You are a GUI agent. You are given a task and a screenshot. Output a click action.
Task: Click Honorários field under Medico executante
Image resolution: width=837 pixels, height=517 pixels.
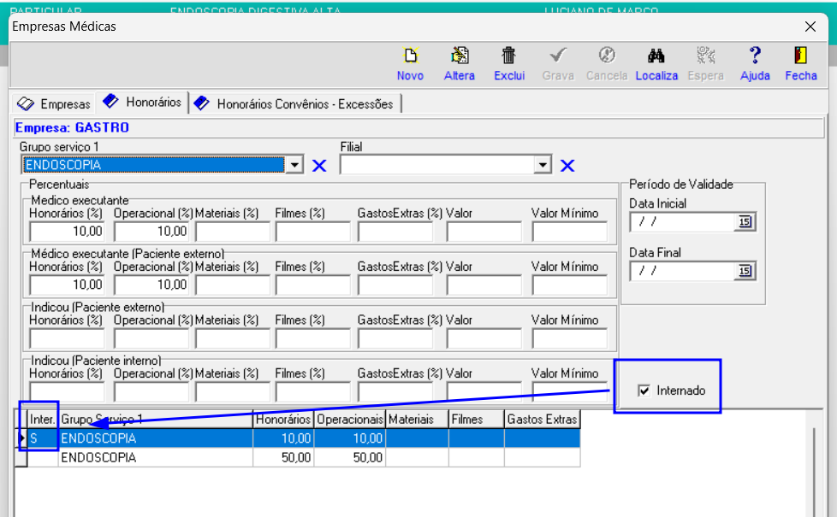(67, 232)
